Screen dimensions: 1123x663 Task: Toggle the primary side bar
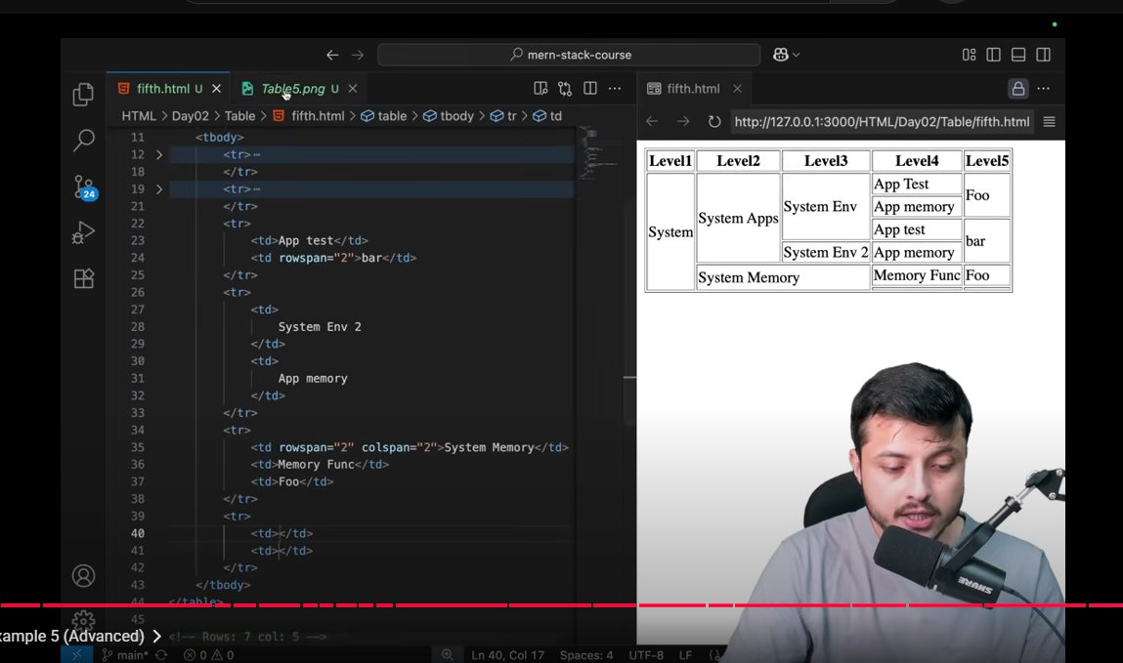(993, 55)
